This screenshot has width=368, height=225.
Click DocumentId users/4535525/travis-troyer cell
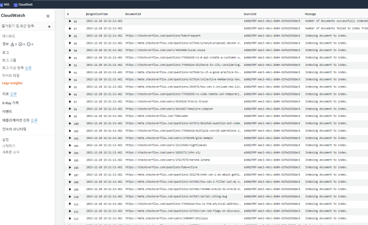(167, 102)
